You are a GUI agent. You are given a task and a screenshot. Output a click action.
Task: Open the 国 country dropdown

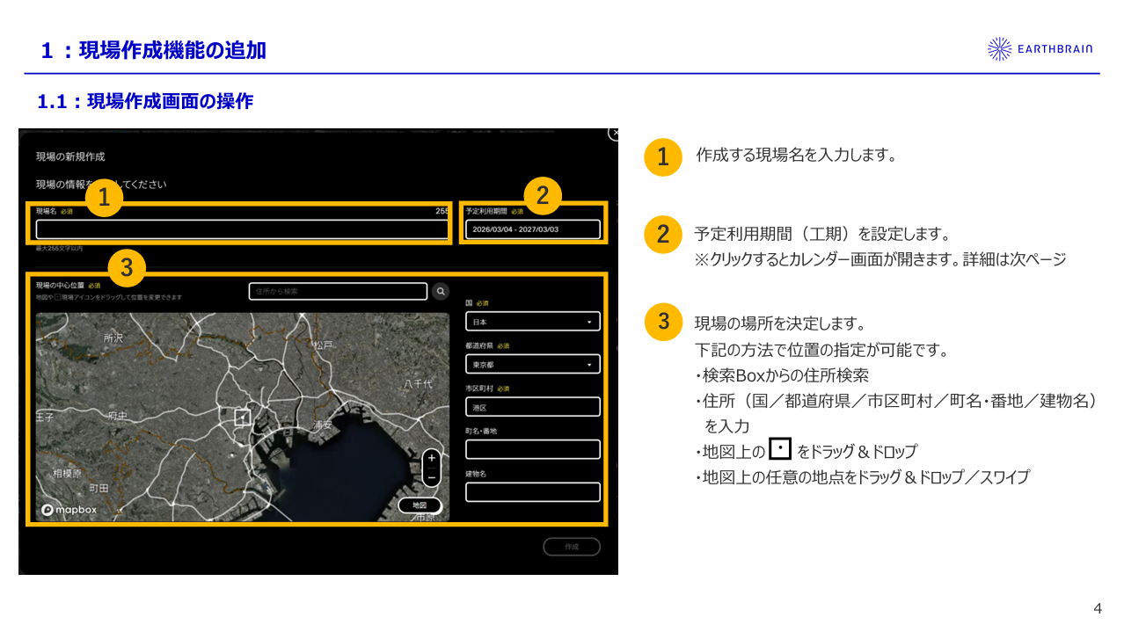(x=532, y=322)
